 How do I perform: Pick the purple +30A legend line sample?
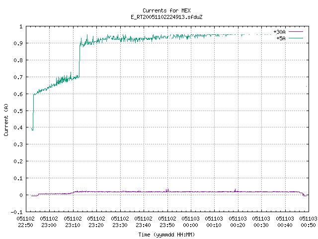(x=296, y=32)
